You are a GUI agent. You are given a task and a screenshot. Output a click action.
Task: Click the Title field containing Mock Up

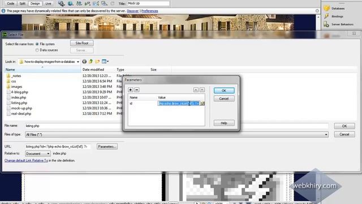click(x=148, y=3)
